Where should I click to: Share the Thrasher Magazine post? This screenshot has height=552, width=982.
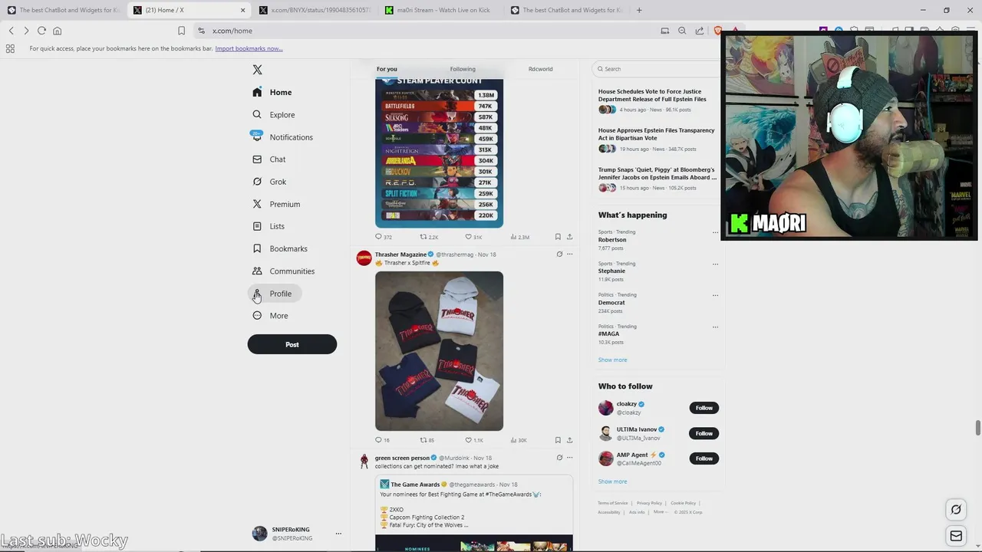569,440
